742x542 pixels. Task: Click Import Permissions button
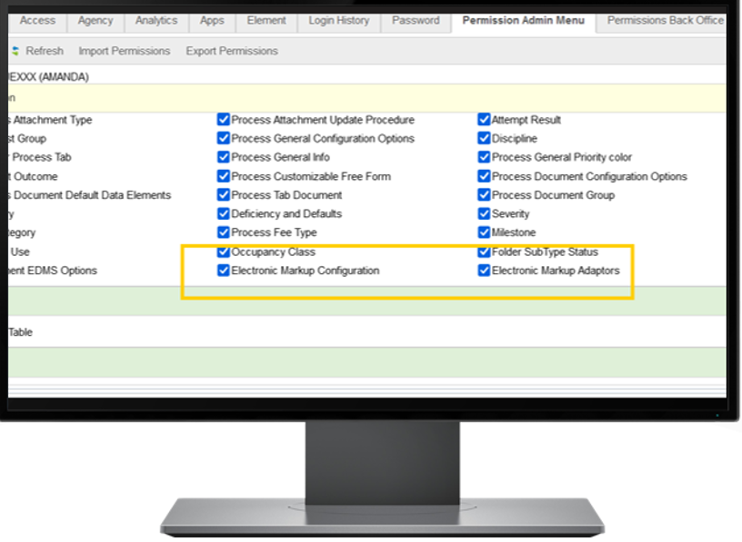tap(124, 51)
